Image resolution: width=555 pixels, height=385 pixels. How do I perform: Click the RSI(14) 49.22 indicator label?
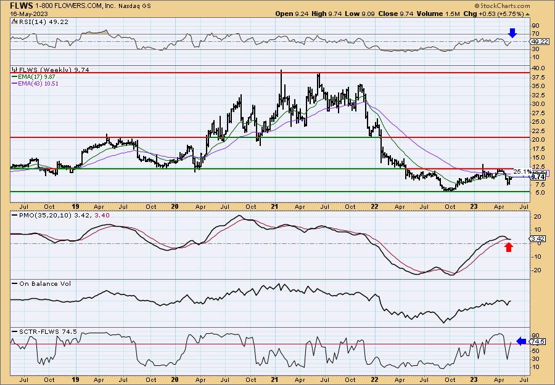(x=43, y=22)
